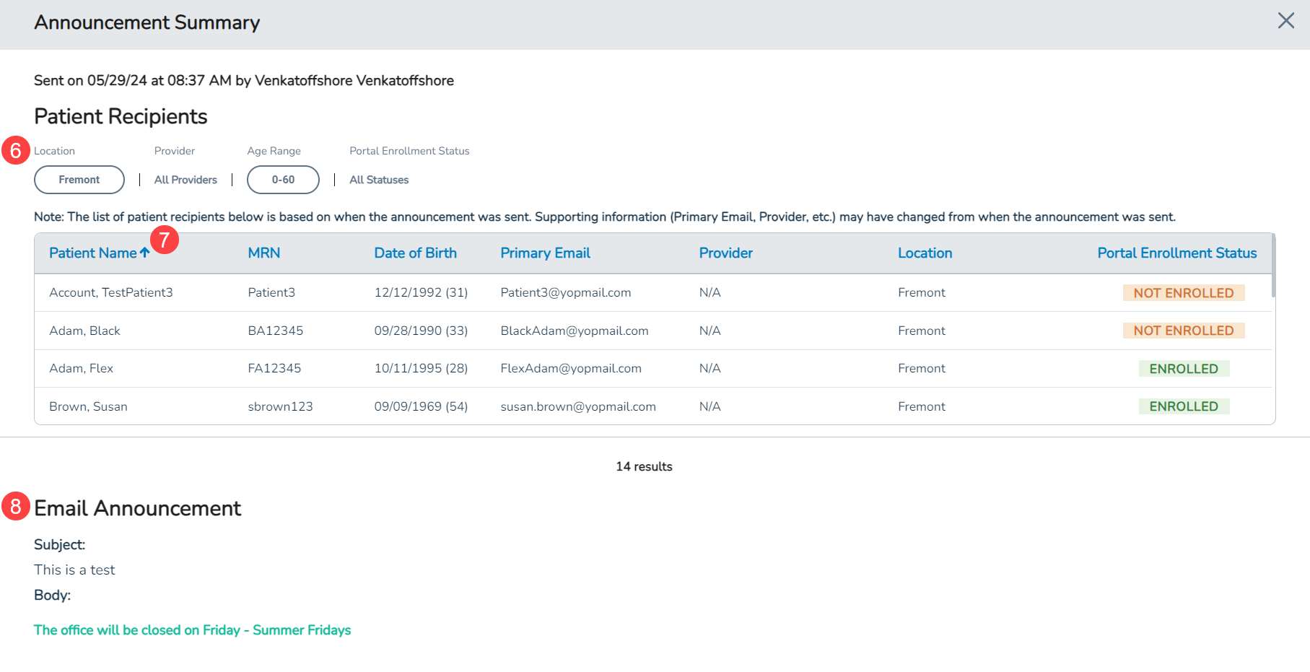The height and width of the screenshot is (672, 1310).
Task: Sort by Provider column header
Action: pos(725,253)
